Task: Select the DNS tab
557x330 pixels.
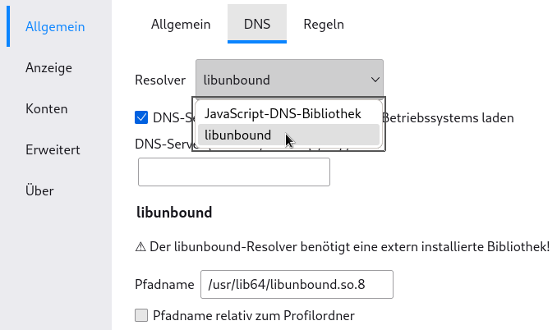Action: click(x=257, y=24)
